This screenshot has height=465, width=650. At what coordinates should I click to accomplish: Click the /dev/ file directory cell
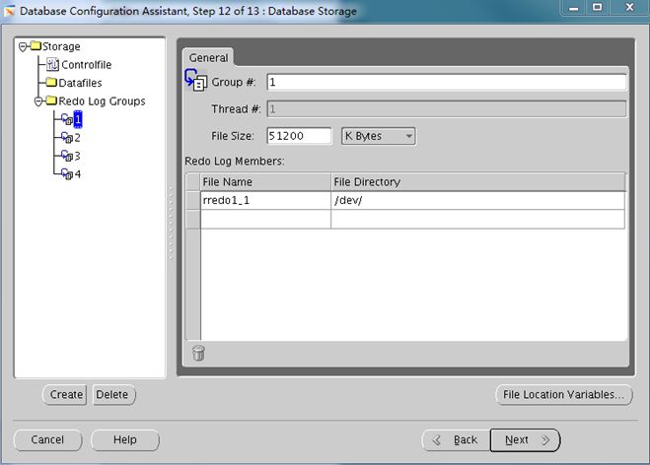(x=477, y=200)
